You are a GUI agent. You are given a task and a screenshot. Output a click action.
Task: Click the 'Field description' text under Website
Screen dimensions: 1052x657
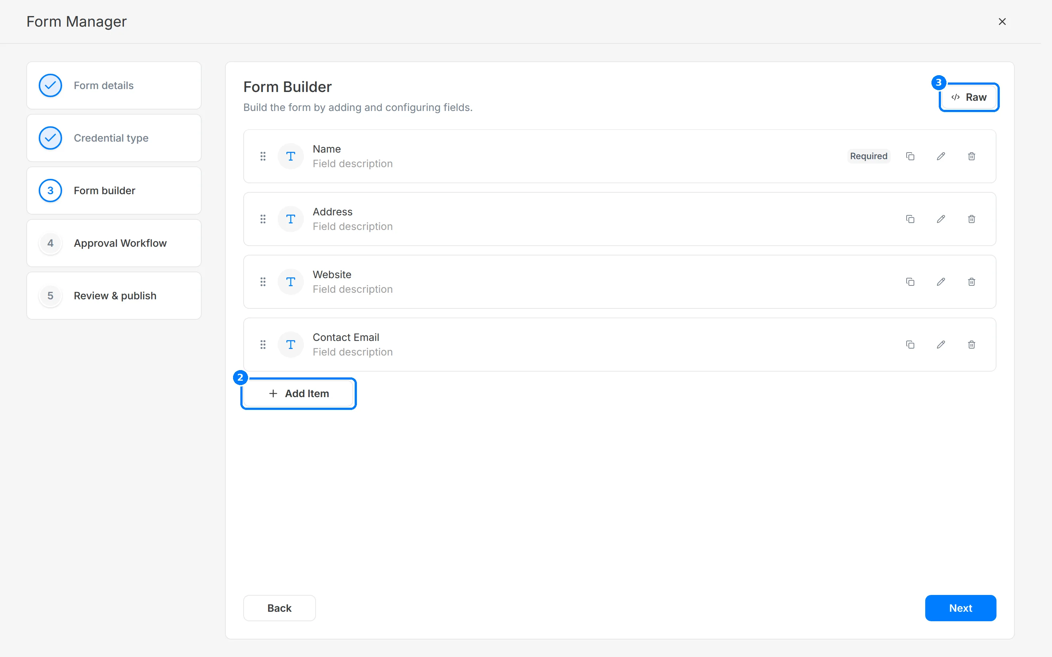coord(352,289)
